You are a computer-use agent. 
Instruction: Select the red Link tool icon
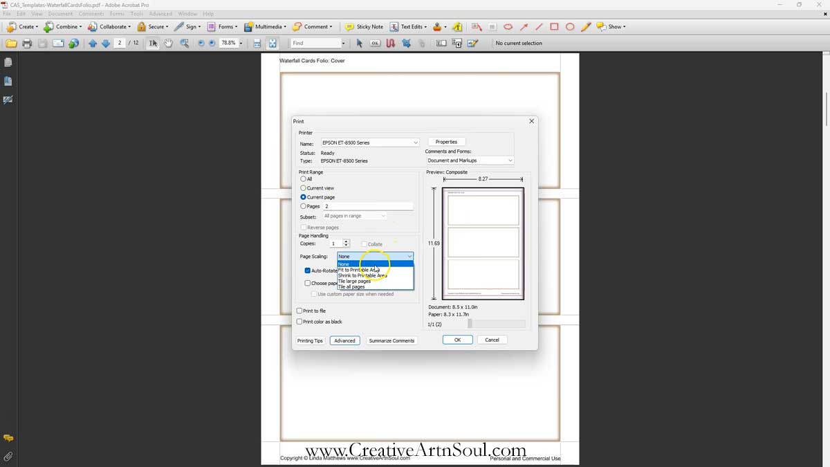pyautogui.click(x=391, y=43)
